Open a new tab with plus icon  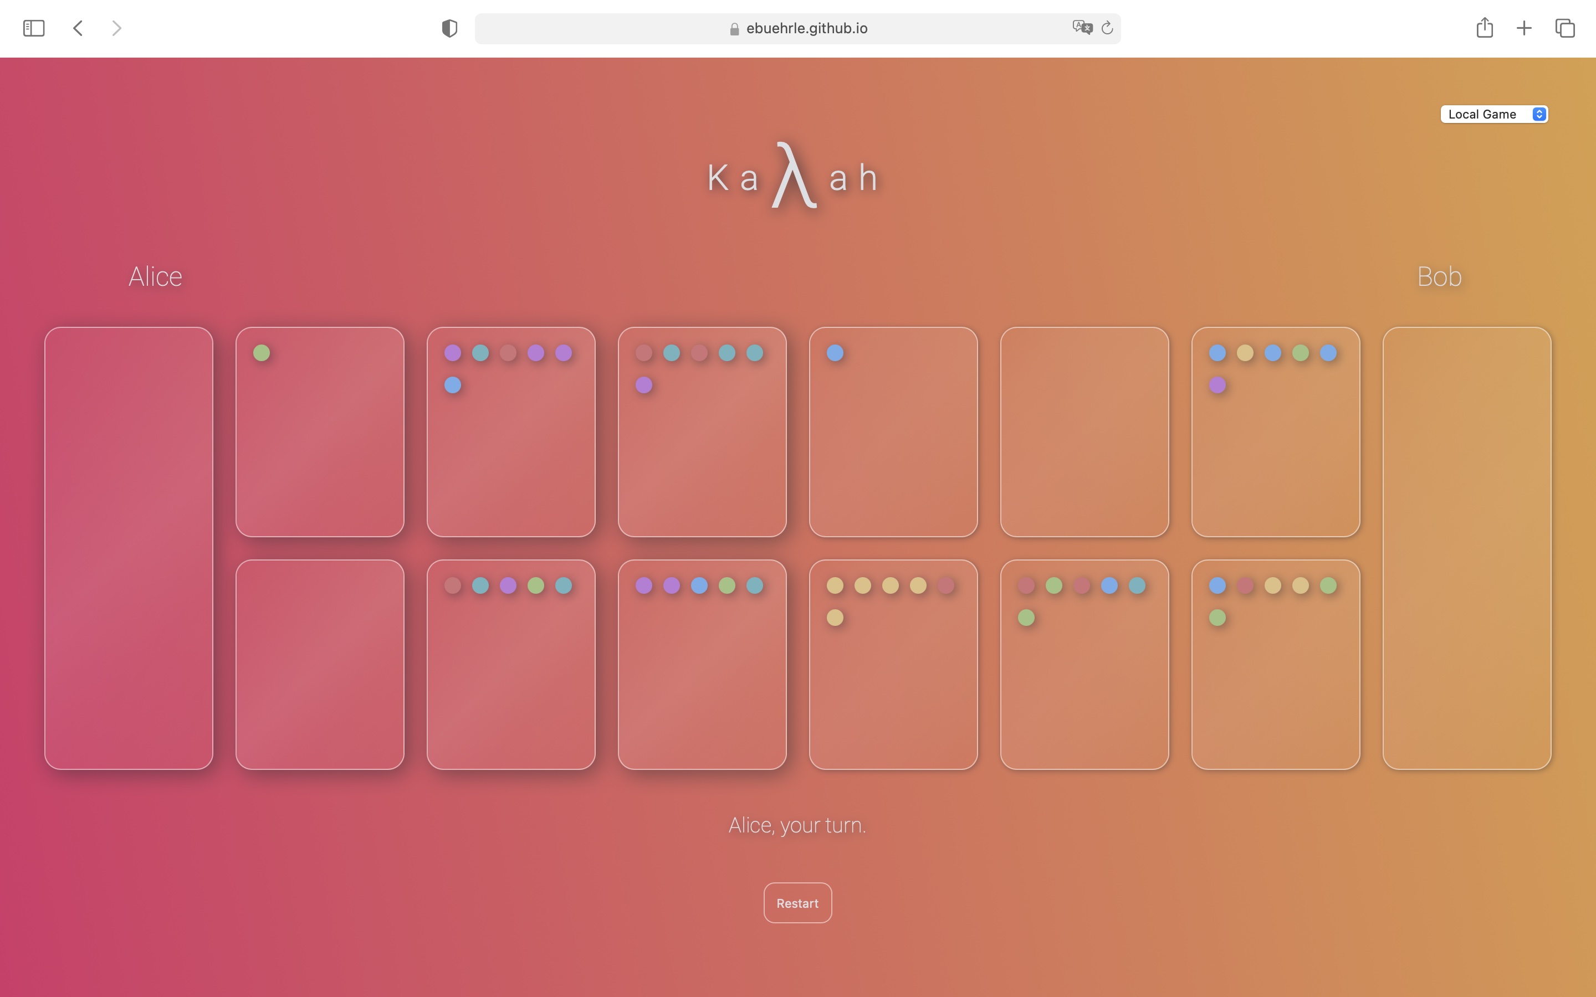click(x=1524, y=28)
